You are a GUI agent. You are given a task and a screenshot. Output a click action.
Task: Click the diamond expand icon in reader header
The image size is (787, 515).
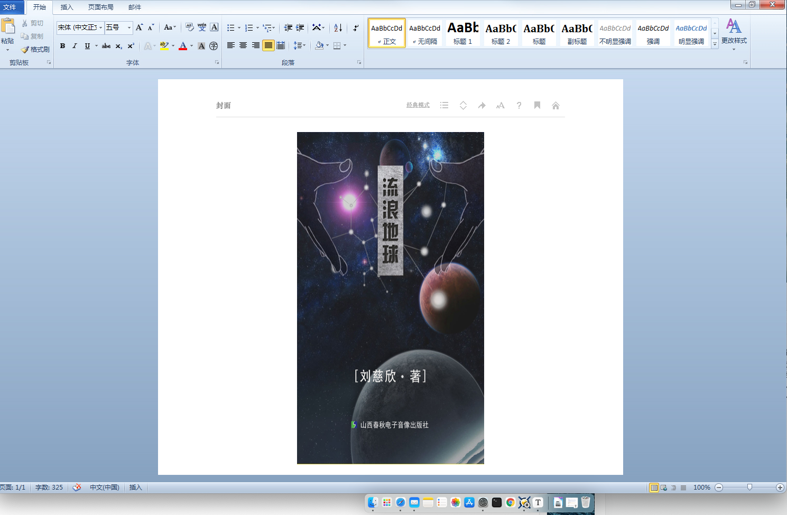coord(463,105)
